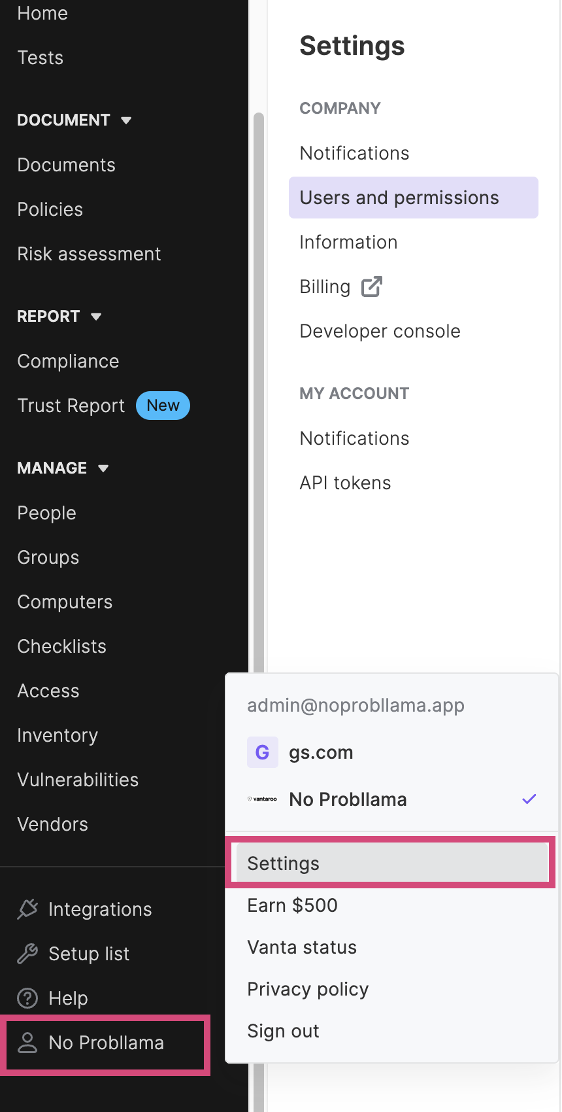Open Users and permissions settings

tap(414, 198)
